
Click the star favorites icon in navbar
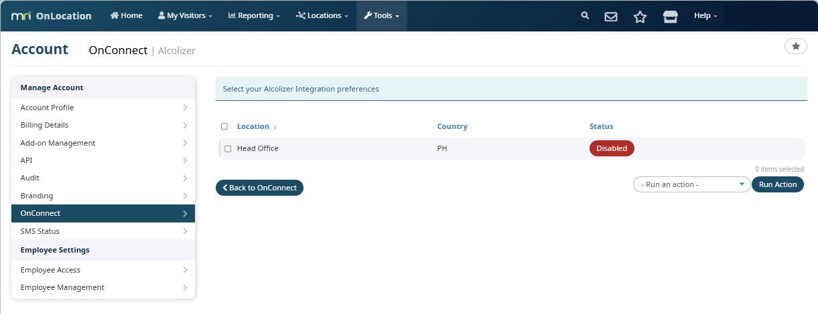tap(640, 16)
